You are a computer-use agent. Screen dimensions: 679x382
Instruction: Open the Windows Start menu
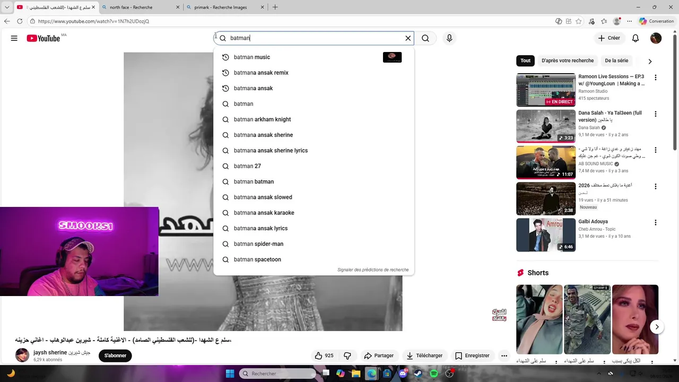coord(230,374)
